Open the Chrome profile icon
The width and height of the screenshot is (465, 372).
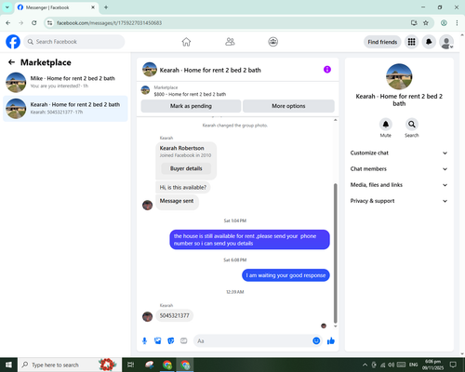(444, 23)
